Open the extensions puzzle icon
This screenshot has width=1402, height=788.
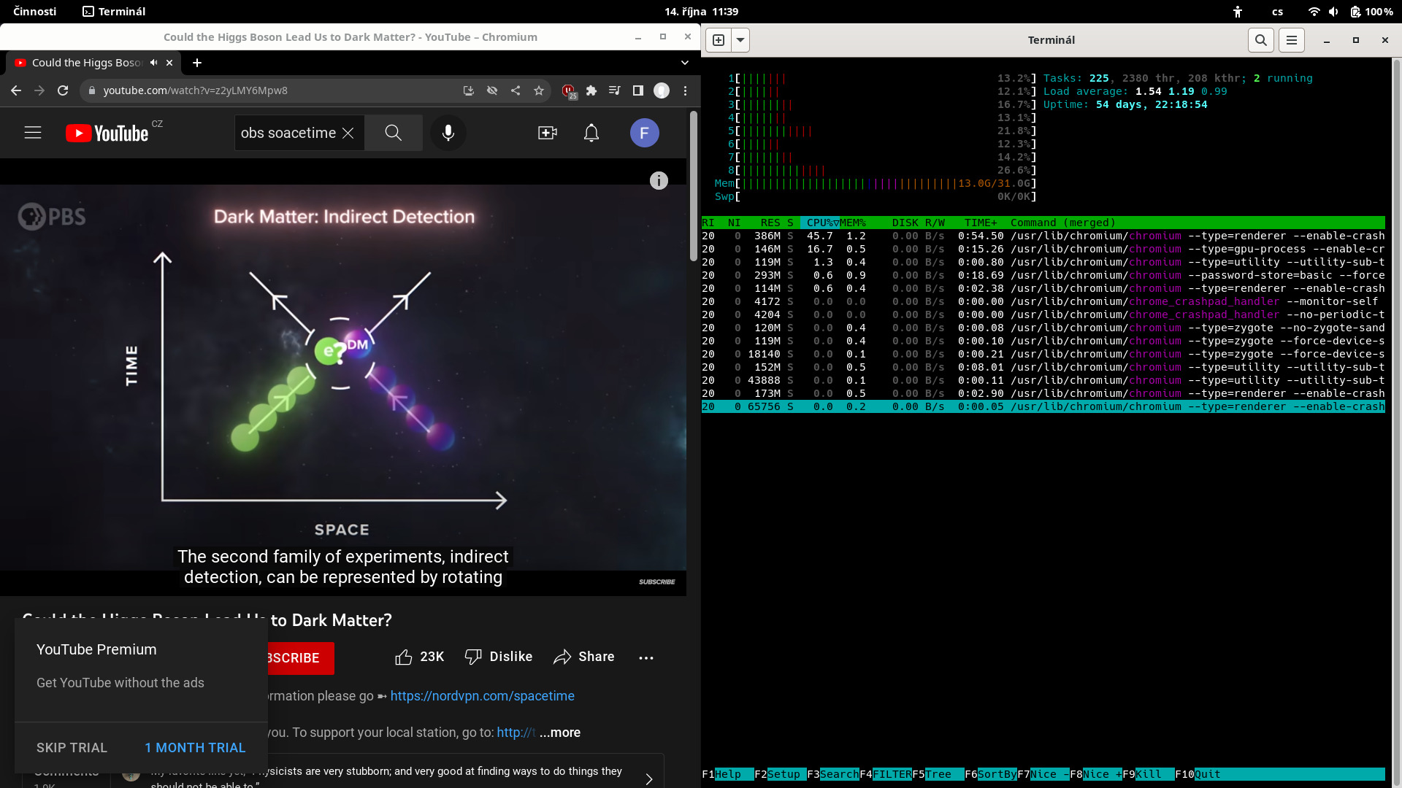click(591, 90)
